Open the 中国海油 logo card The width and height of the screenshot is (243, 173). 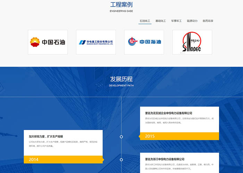(x=144, y=42)
